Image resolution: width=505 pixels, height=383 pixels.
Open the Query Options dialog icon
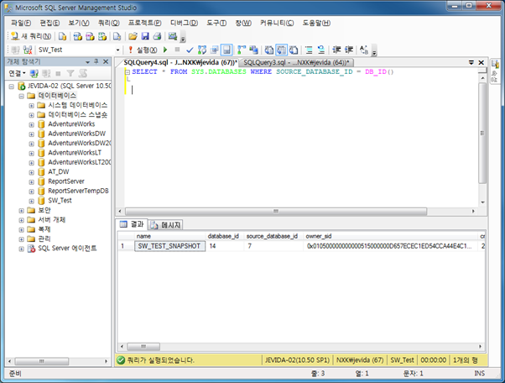(214, 50)
